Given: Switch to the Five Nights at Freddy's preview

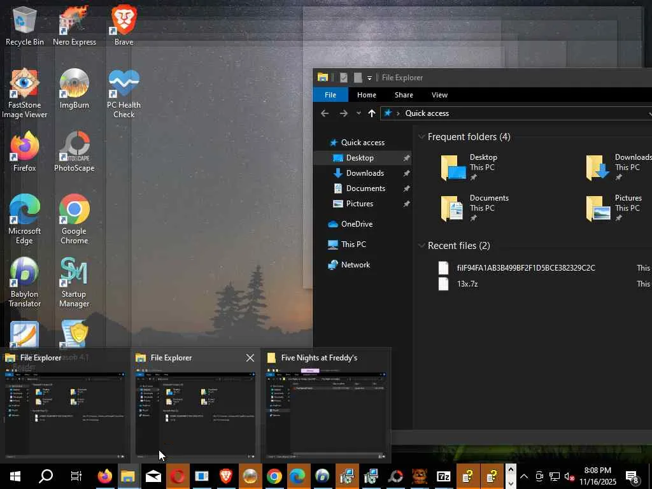Looking at the screenshot, I should pos(325,406).
